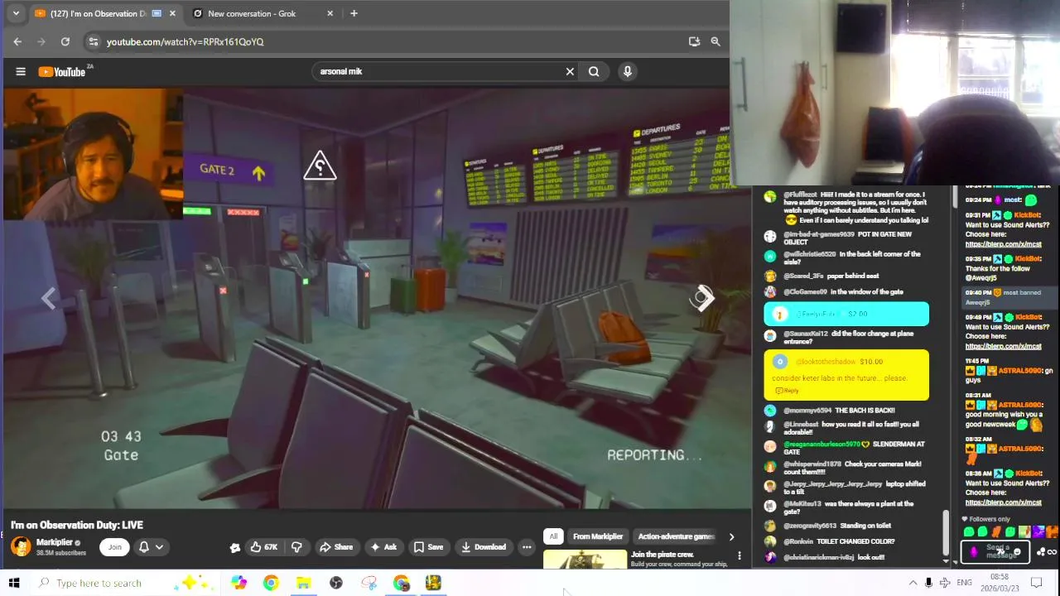Expand the tab search dropdown arrow

click(x=15, y=13)
